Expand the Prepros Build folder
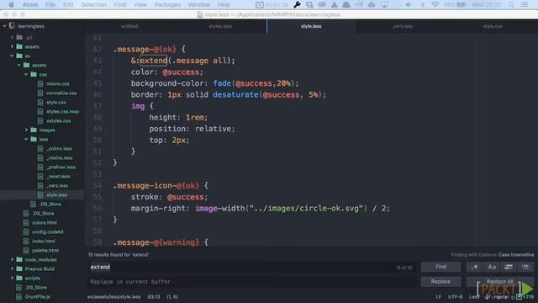This screenshot has width=538, height=303. click(x=12, y=268)
